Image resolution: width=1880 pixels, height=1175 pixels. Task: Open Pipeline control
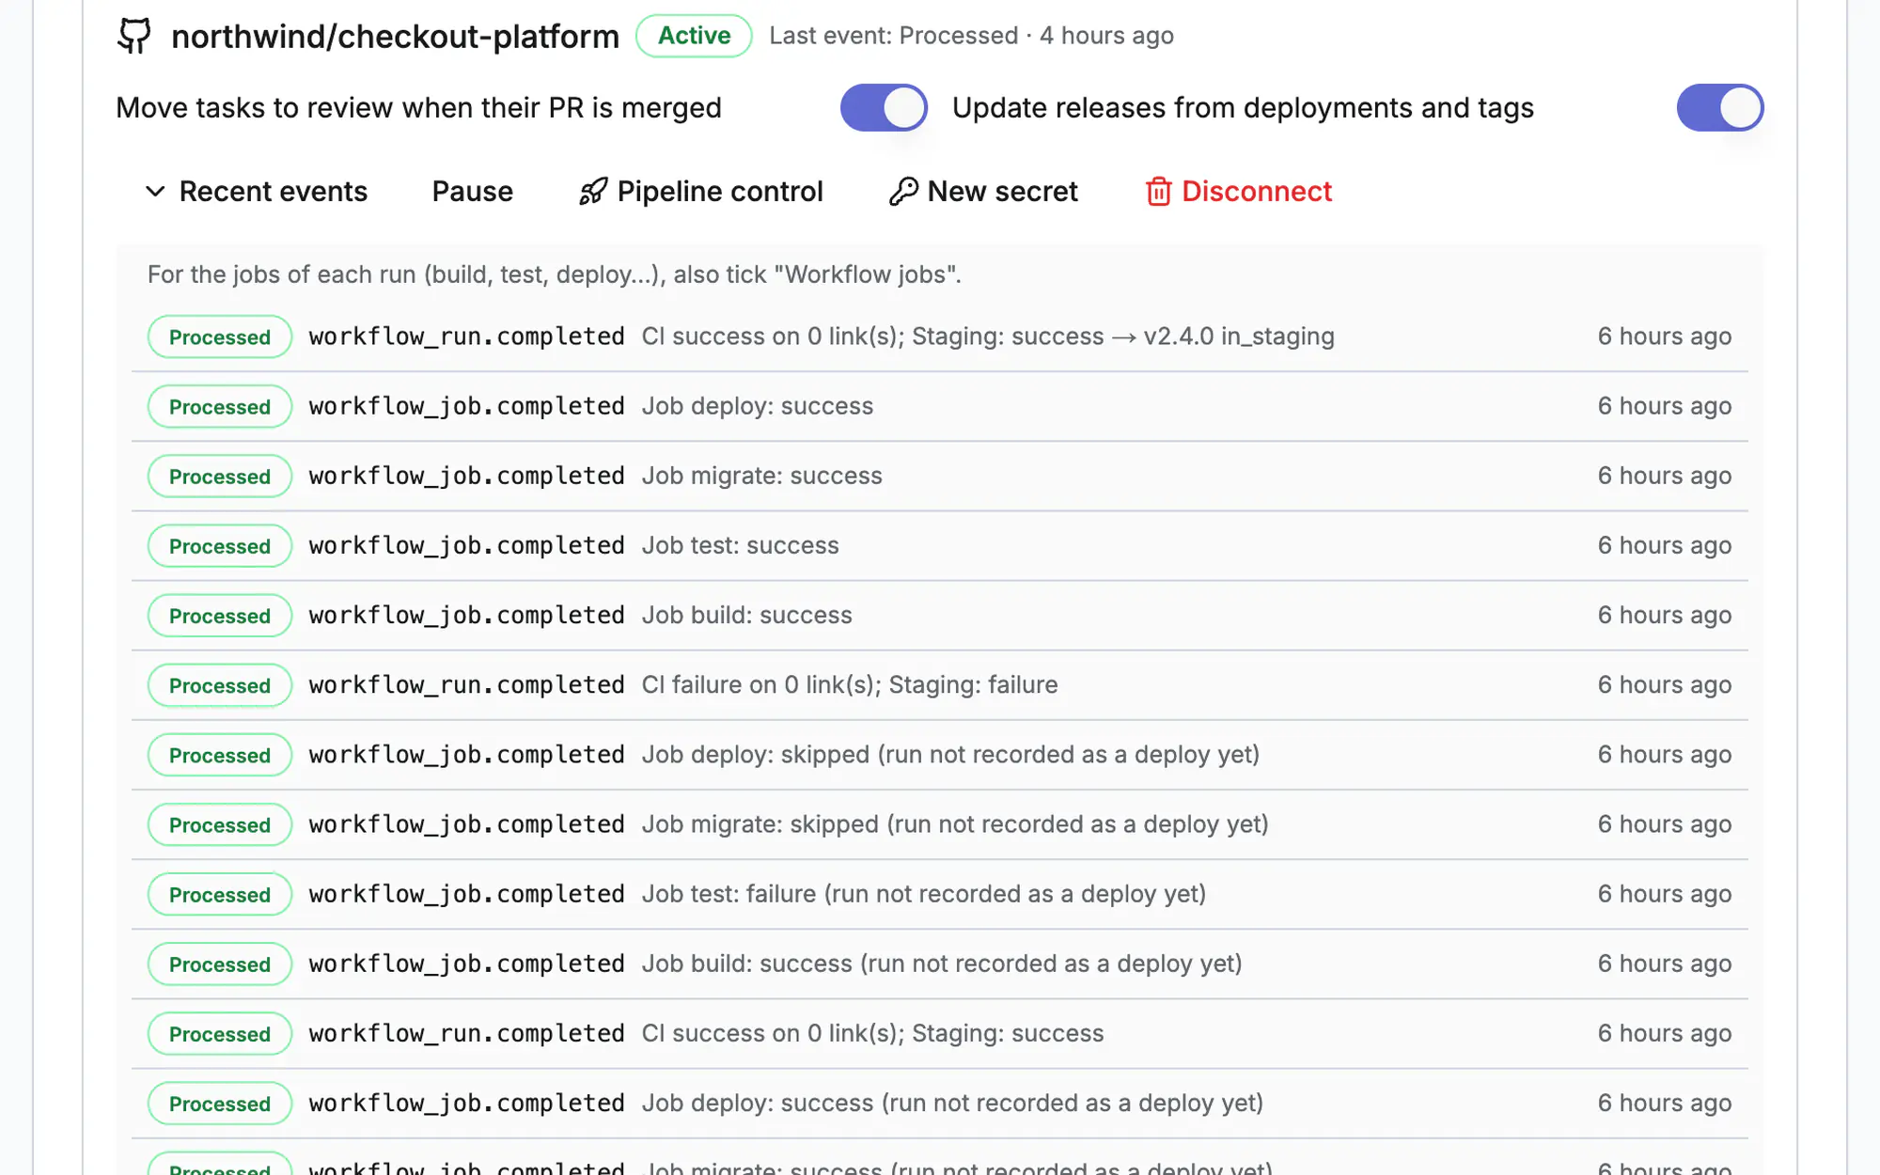[x=701, y=192]
